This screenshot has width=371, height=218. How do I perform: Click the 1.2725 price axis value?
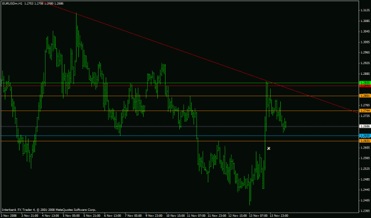[x=364, y=116]
